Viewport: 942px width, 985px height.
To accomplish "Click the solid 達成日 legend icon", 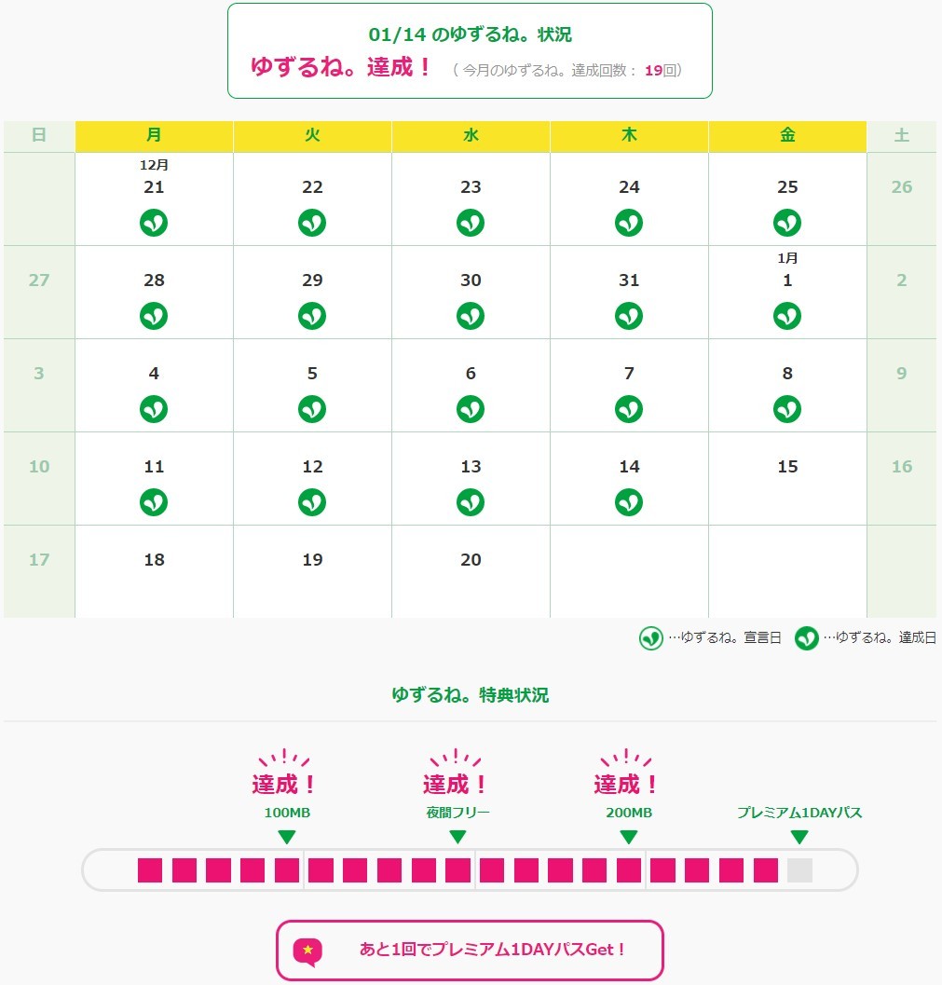I will pos(806,638).
